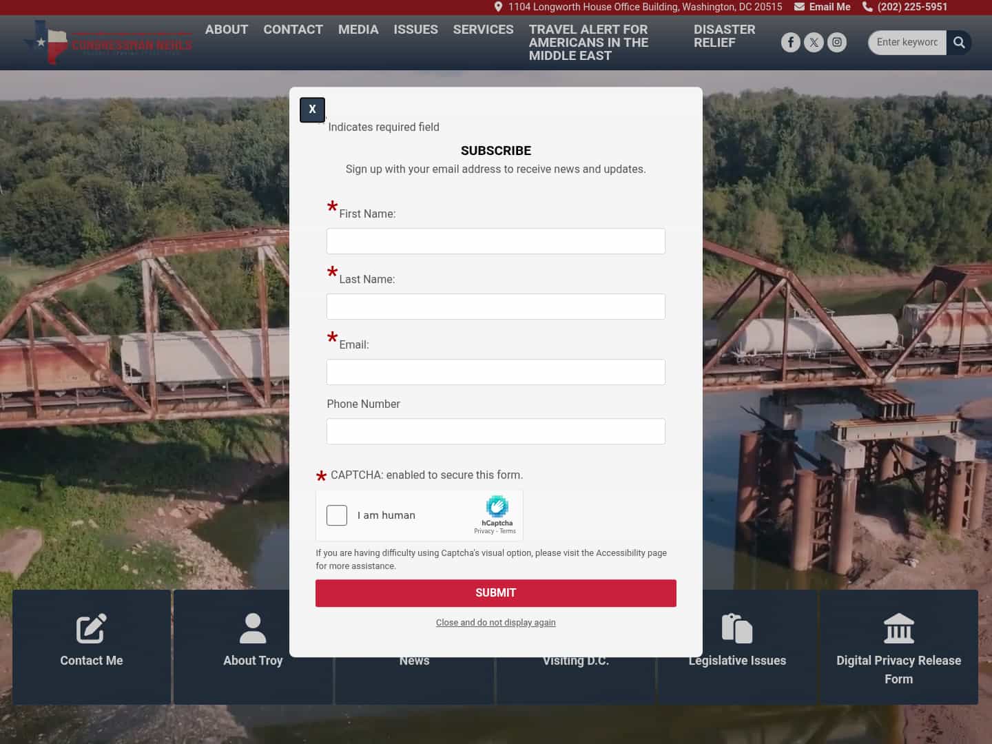Click the search magnifier button
992x744 pixels.
(959, 43)
